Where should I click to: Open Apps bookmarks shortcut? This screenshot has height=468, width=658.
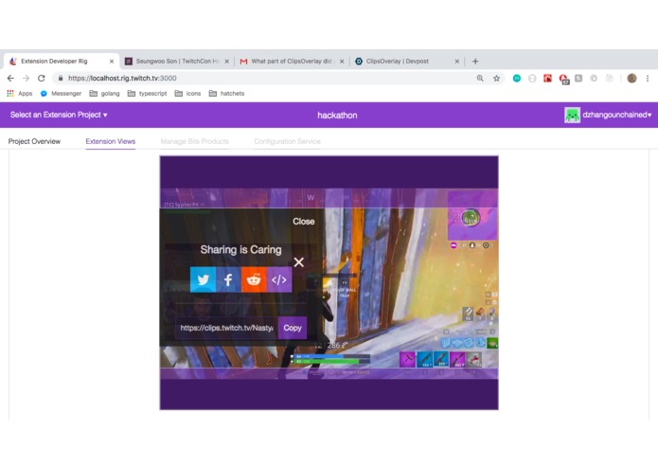[20, 93]
